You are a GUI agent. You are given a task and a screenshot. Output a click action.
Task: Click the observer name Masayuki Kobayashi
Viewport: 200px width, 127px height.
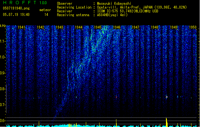click(114, 3)
